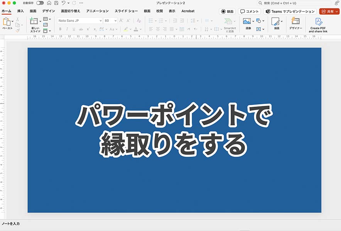Open the Noto Sans JP font dropdown

pyautogui.click(x=79, y=20)
